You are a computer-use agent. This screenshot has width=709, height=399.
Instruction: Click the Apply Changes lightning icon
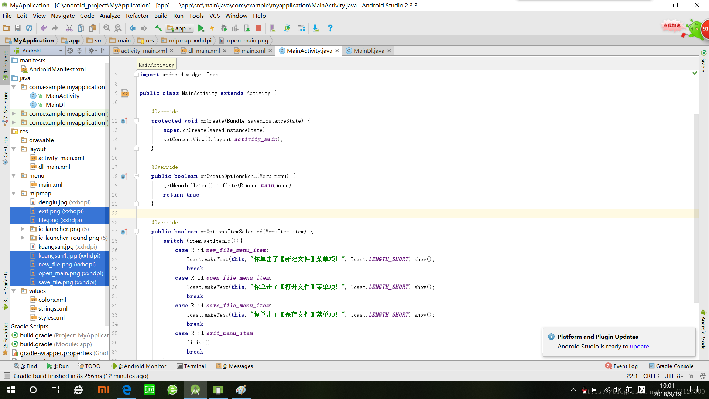click(212, 28)
